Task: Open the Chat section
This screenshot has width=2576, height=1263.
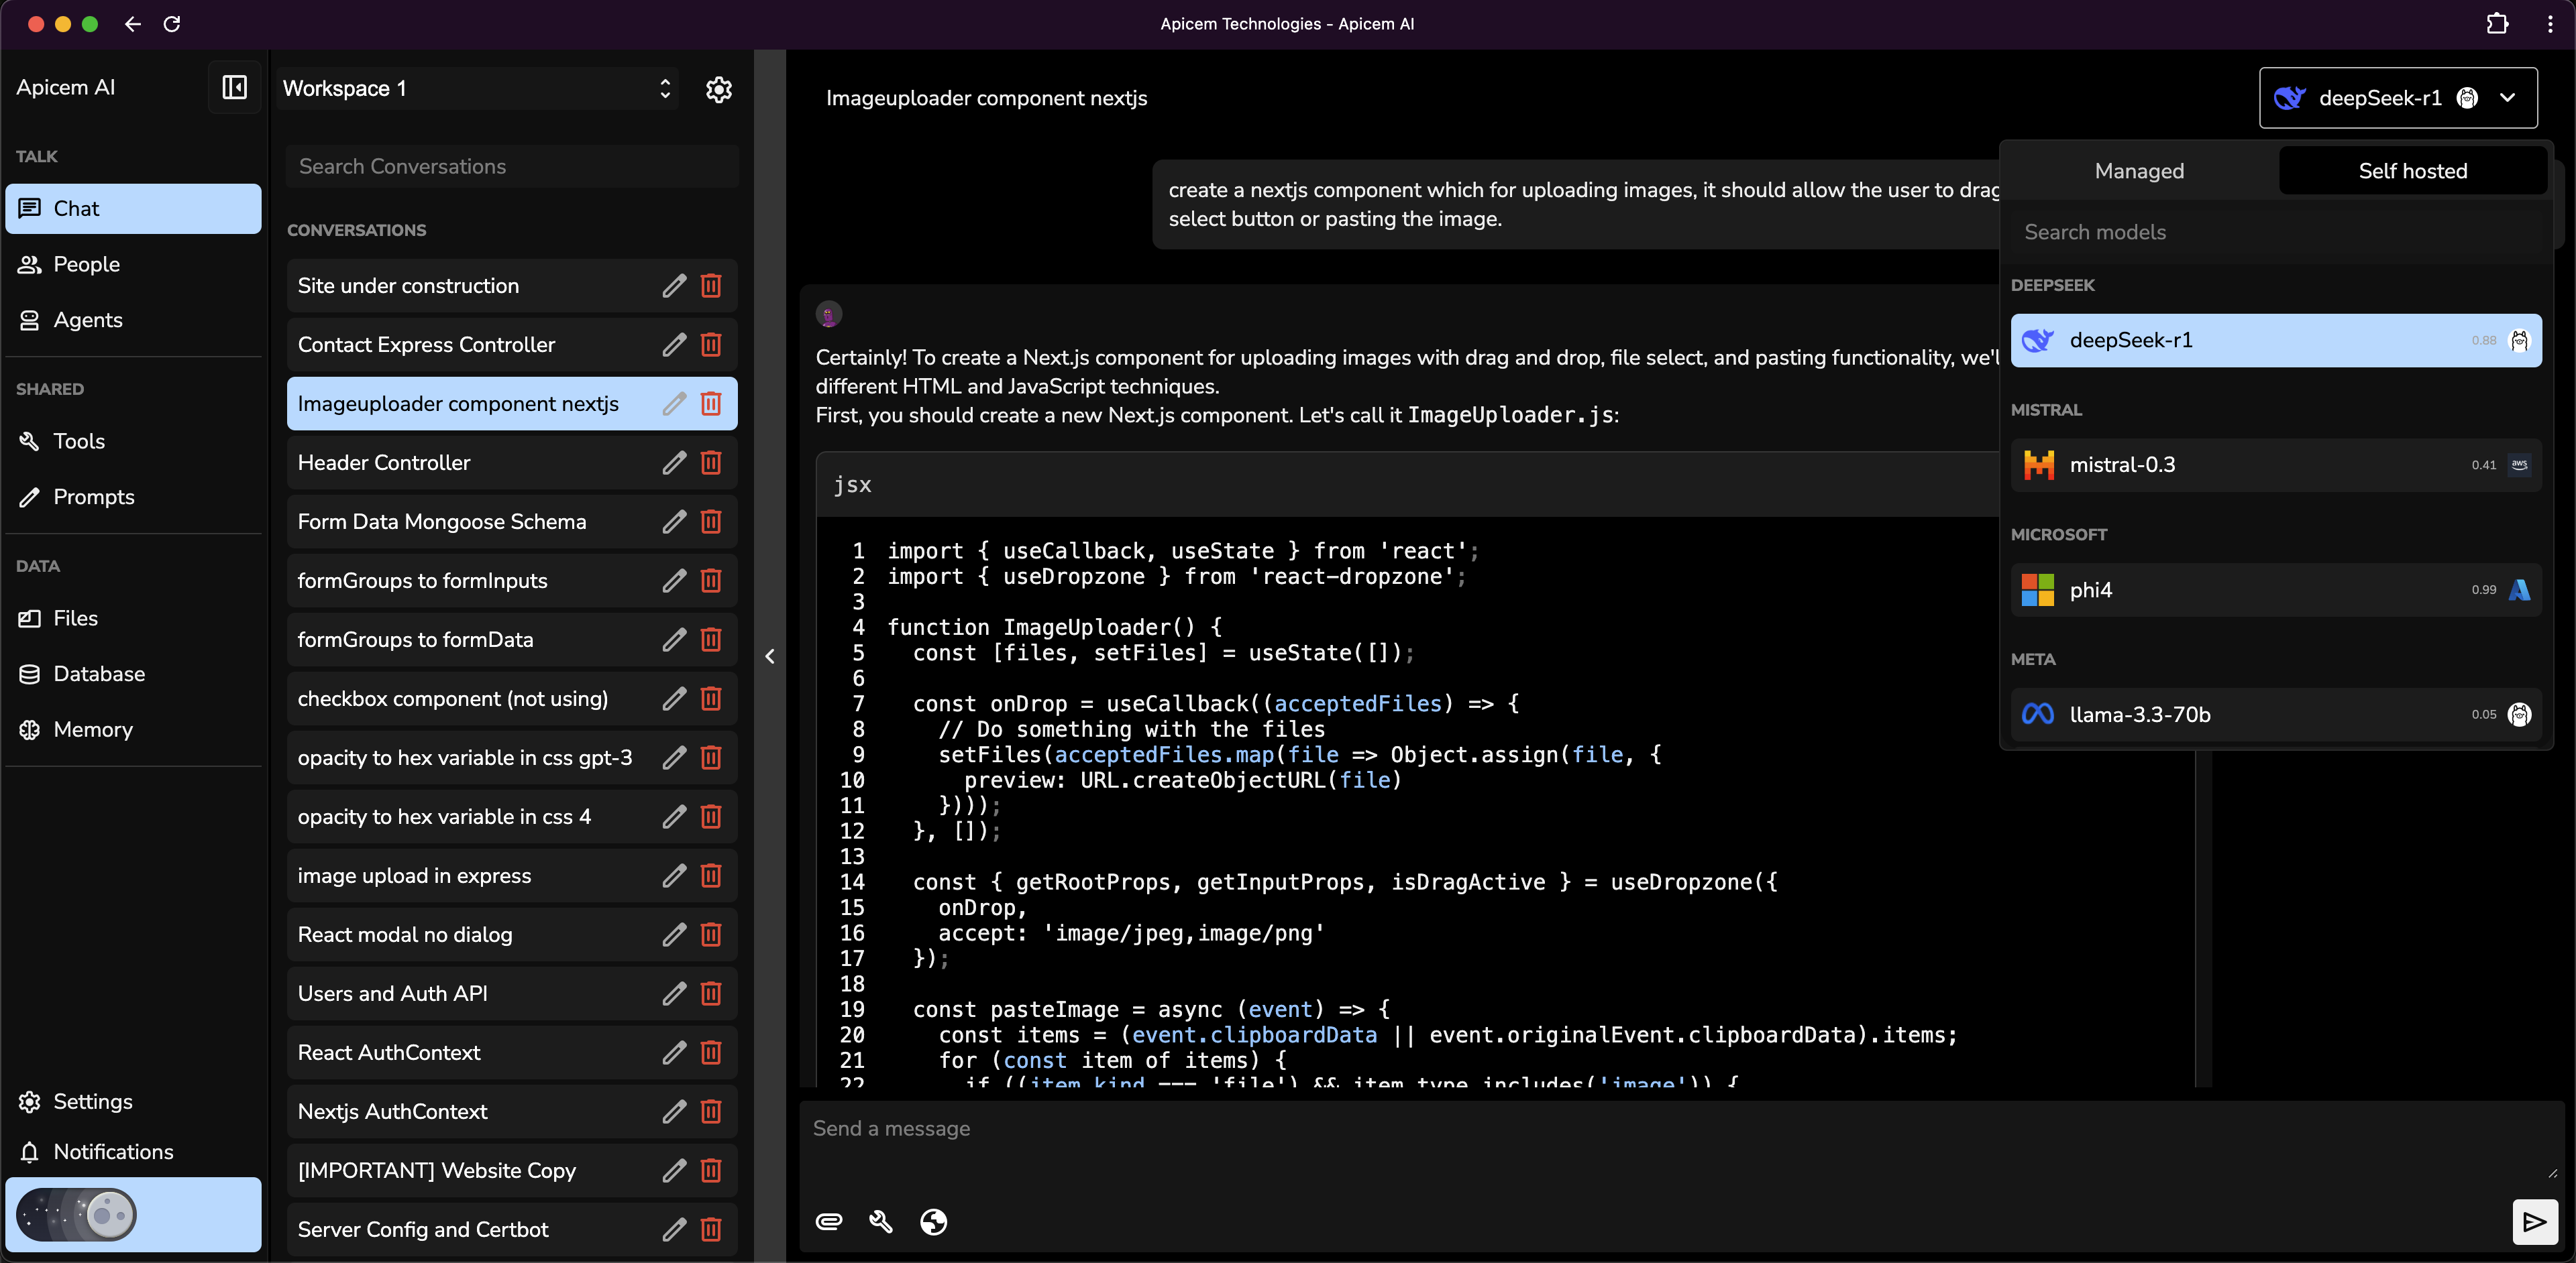Action: (x=133, y=209)
